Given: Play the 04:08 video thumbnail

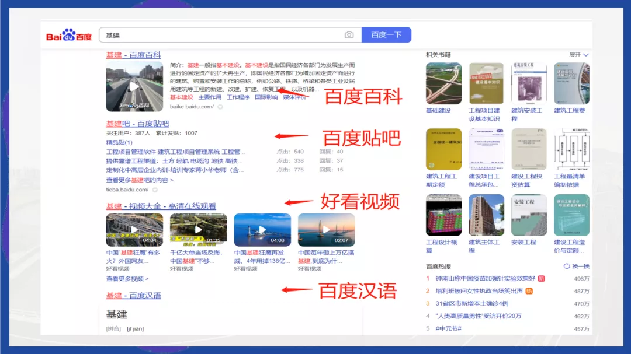Looking at the screenshot, I should 262,230.
